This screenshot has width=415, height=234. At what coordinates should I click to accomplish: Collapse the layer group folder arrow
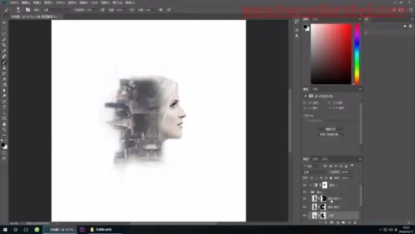309,192
